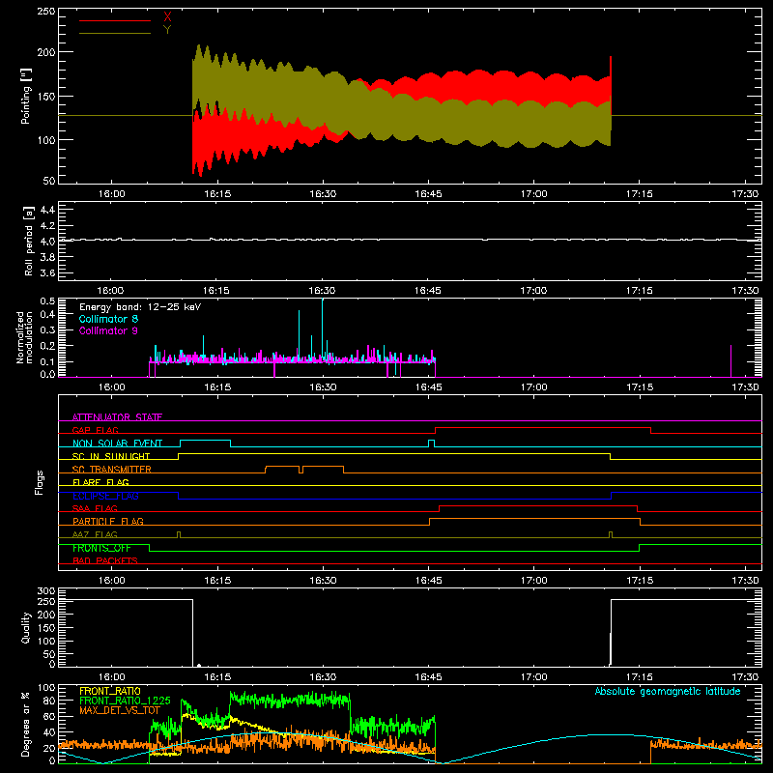Click the green FRONTS_OFF label
Image resolution: width=773 pixels, height=773 pixels.
point(101,548)
